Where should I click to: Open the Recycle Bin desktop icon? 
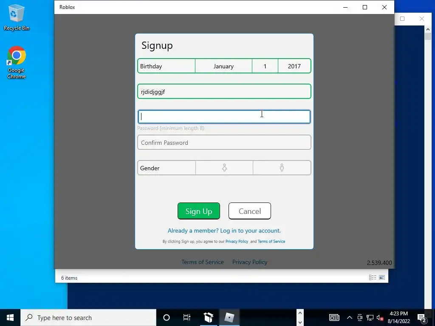pos(17,17)
